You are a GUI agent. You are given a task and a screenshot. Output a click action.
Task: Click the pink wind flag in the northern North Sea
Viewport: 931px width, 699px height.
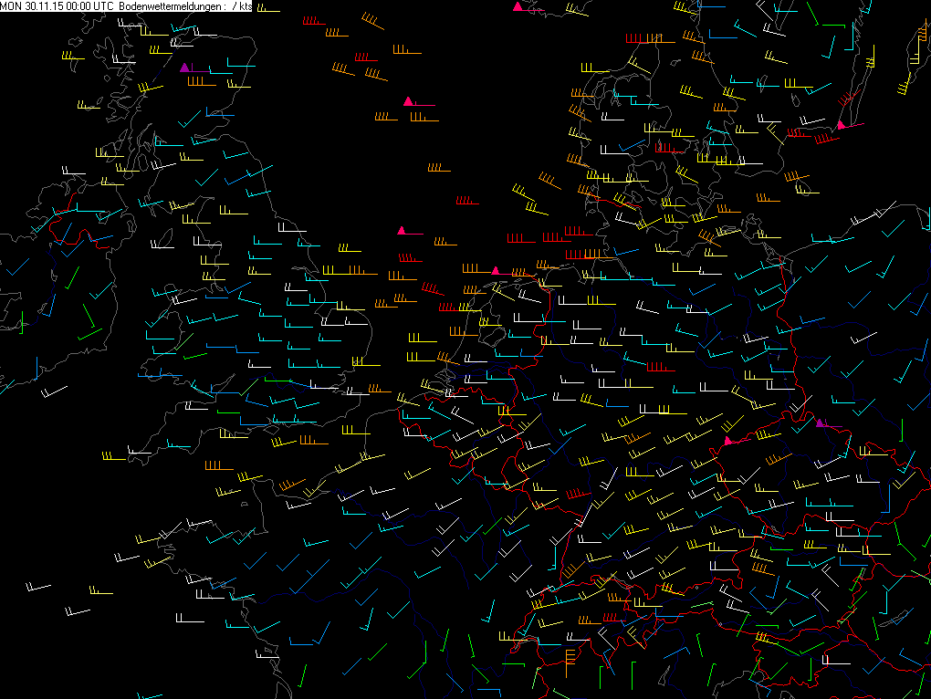(408, 101)
